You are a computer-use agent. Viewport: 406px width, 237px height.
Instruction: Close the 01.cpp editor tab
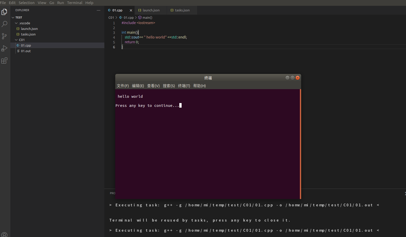coord(131,10)
